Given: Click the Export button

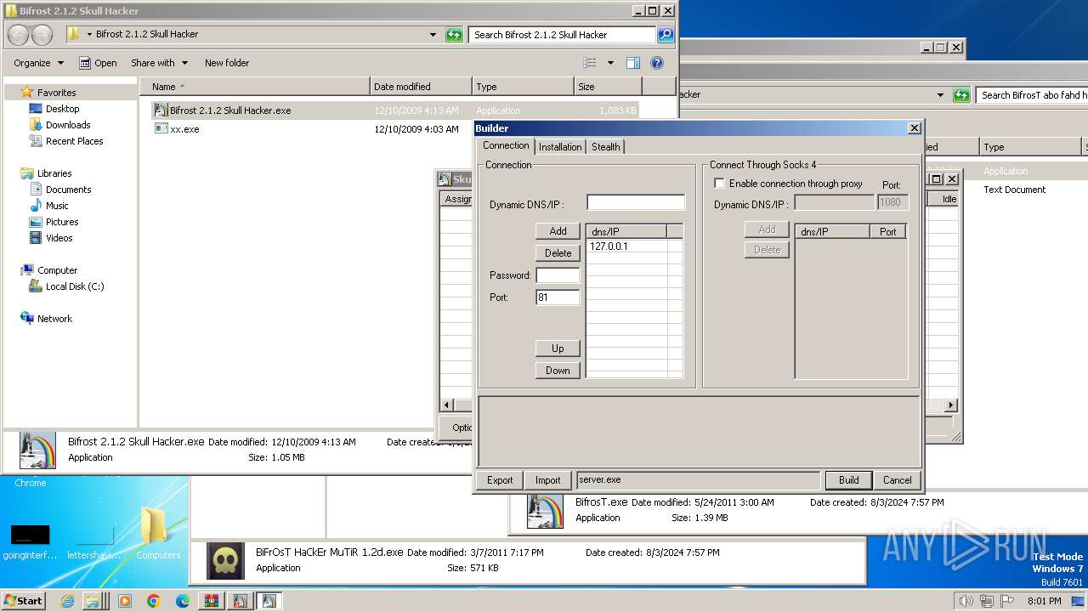Looking at the screenshot, I should pyautogui.click(x=500, y=480).
